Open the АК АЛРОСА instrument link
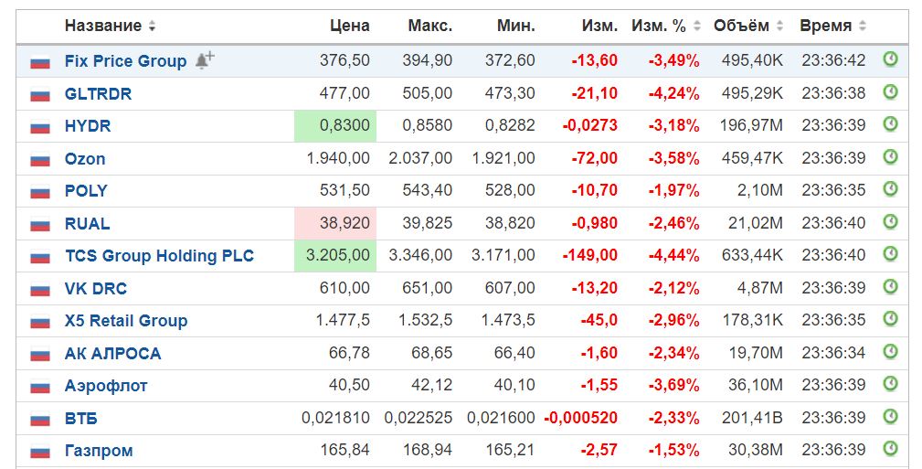The image size is (922, 469). 112,354
